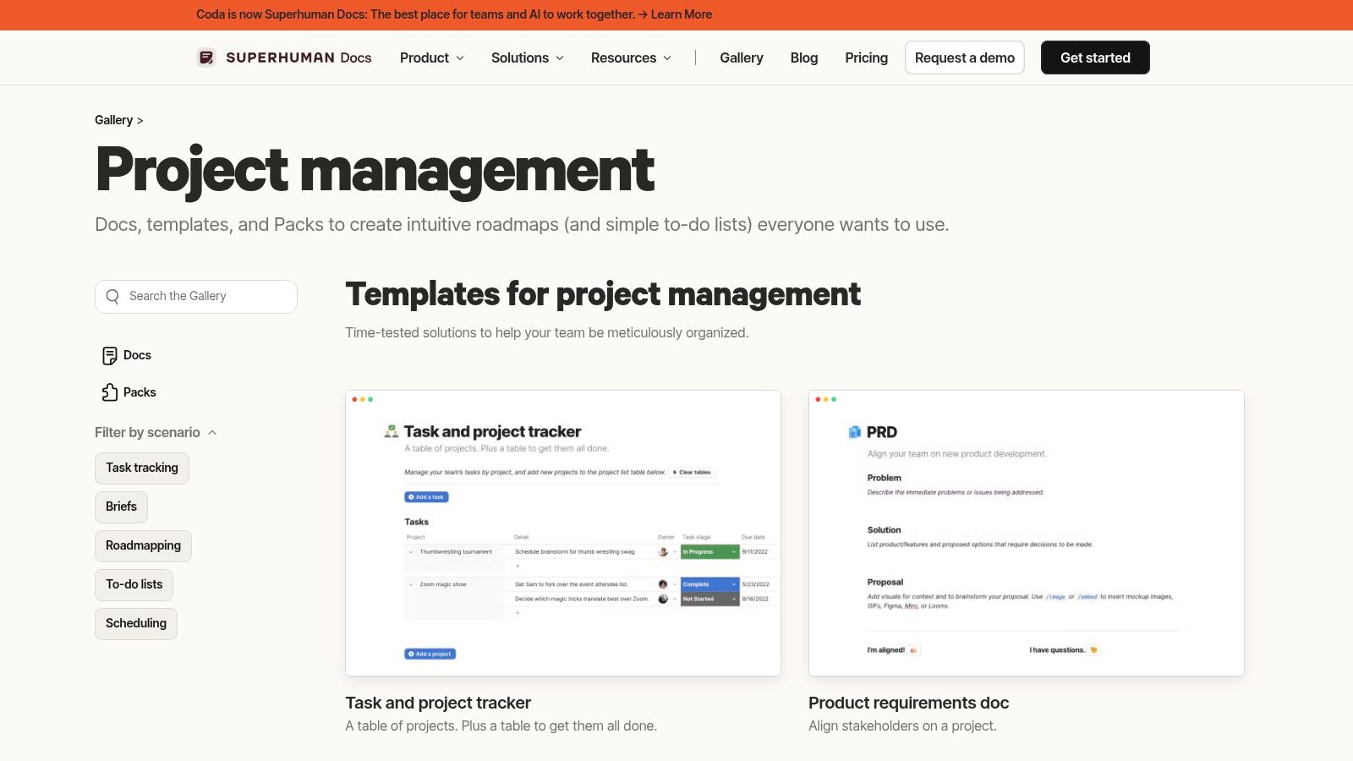Open the Product dropdown menu
The width and height of the screenshot is (1353, 761).
[432, 57]
